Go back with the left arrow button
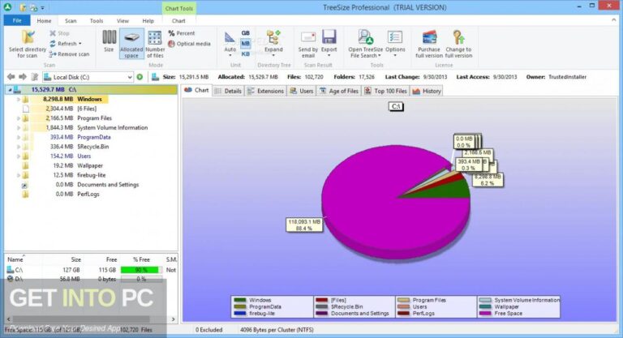This screenshot has width=623, height=338. [11, 77]
